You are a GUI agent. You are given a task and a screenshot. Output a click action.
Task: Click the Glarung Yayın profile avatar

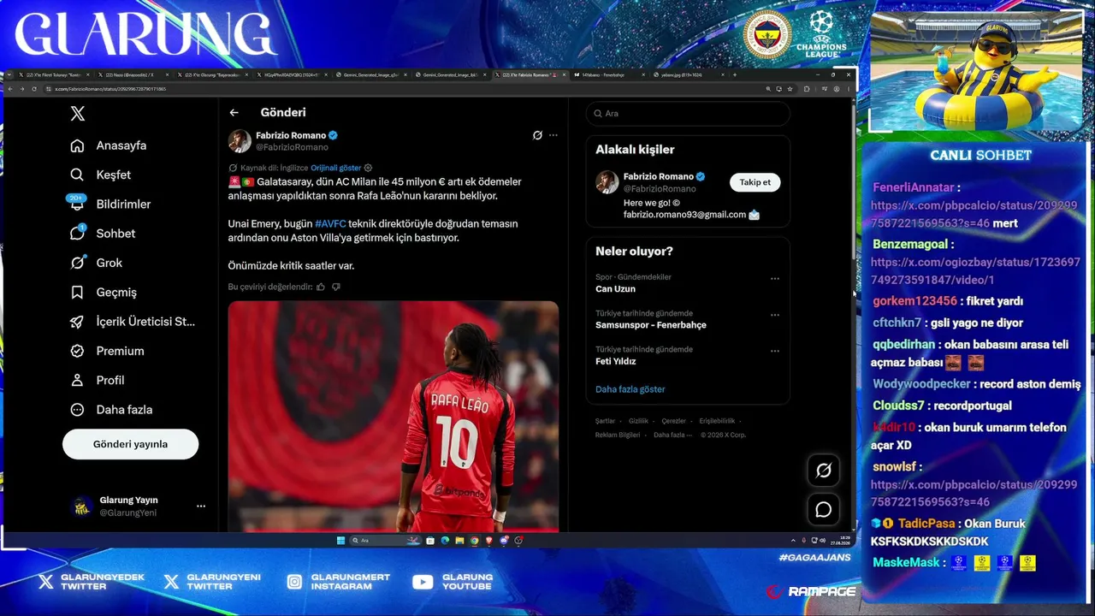81,506
